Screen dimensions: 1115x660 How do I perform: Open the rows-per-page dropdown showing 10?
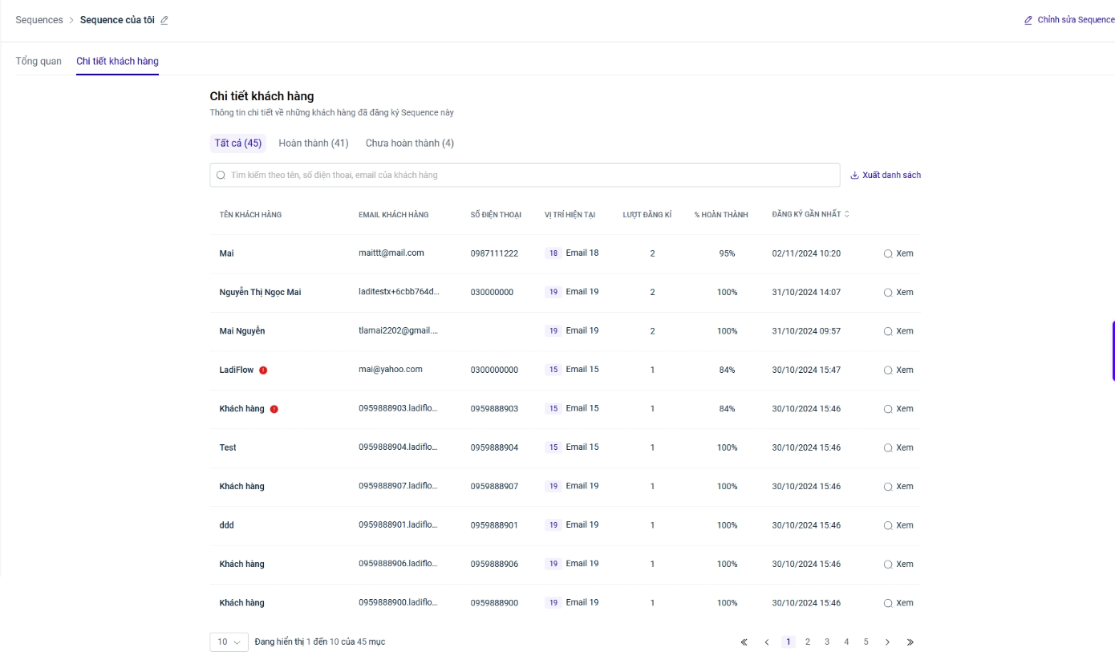[x=229, y=642]
